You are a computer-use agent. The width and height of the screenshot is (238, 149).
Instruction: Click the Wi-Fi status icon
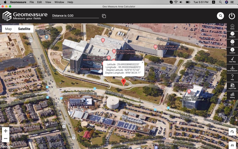[x=176, y=2]
